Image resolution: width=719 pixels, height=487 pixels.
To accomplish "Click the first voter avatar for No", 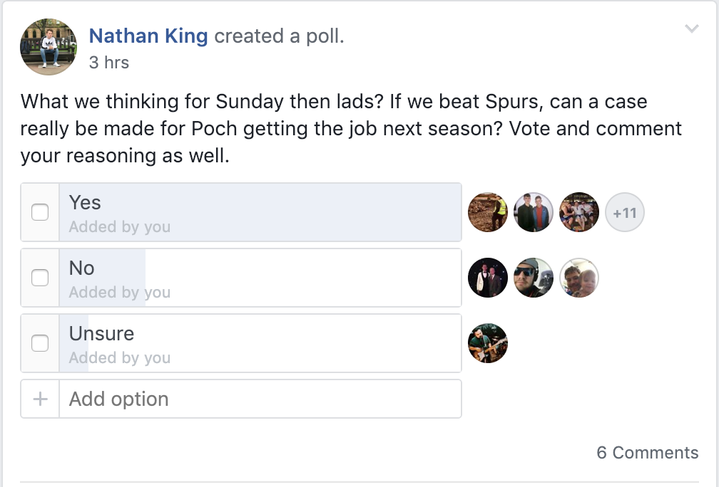I will pyautogui.click(x=488, y=278).
